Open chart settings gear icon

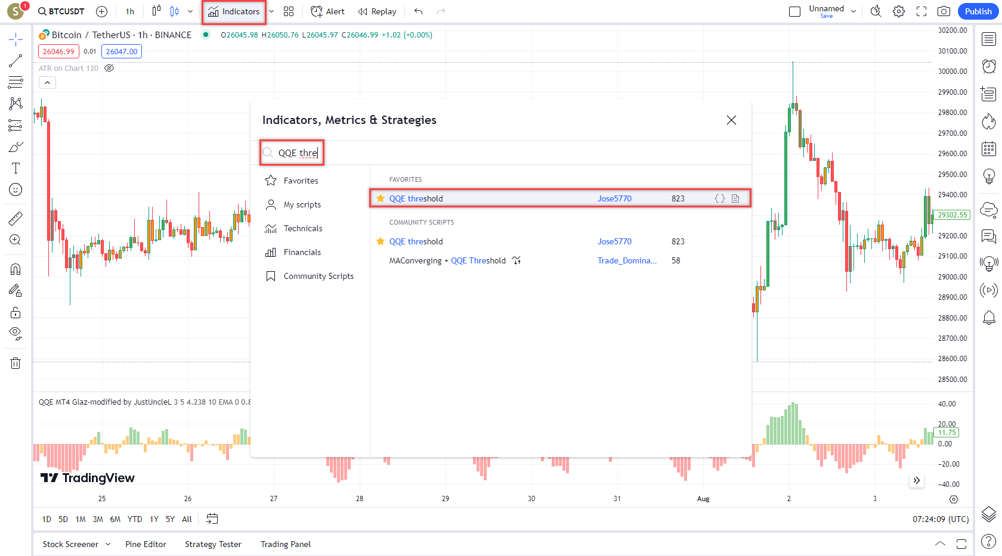point(899,11)
